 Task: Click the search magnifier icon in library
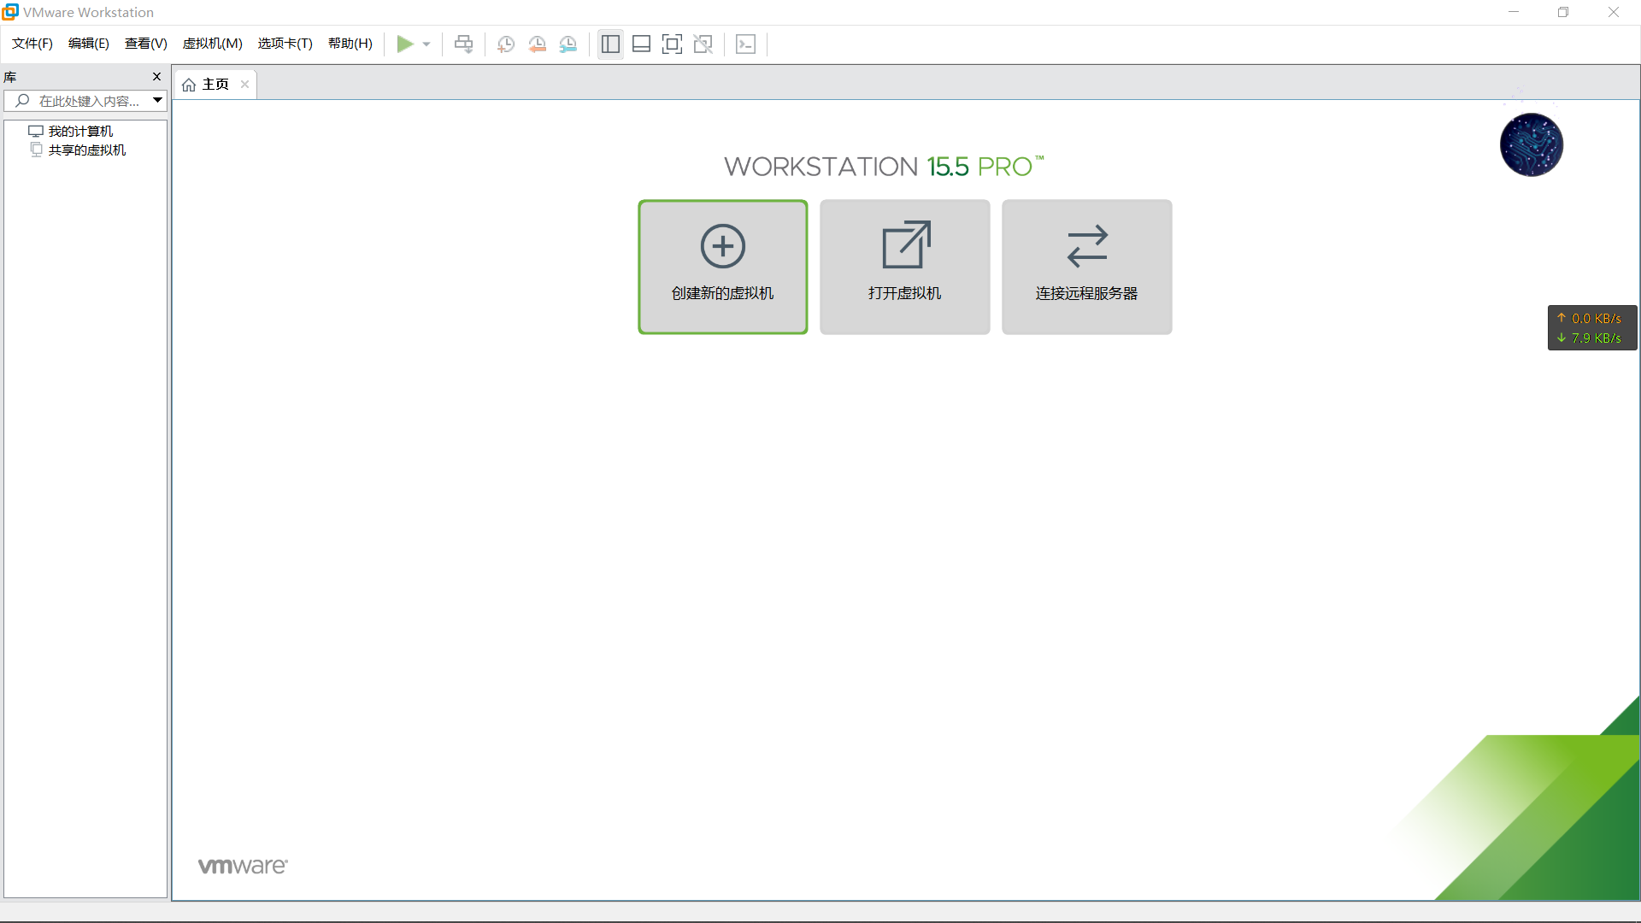(23, 101)
